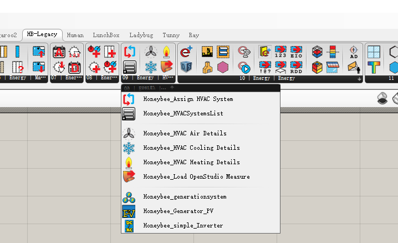Viewport: 398px width, 243px height.
Task: Click the panels with red question mark icon
Action: [x=18, y=67]
